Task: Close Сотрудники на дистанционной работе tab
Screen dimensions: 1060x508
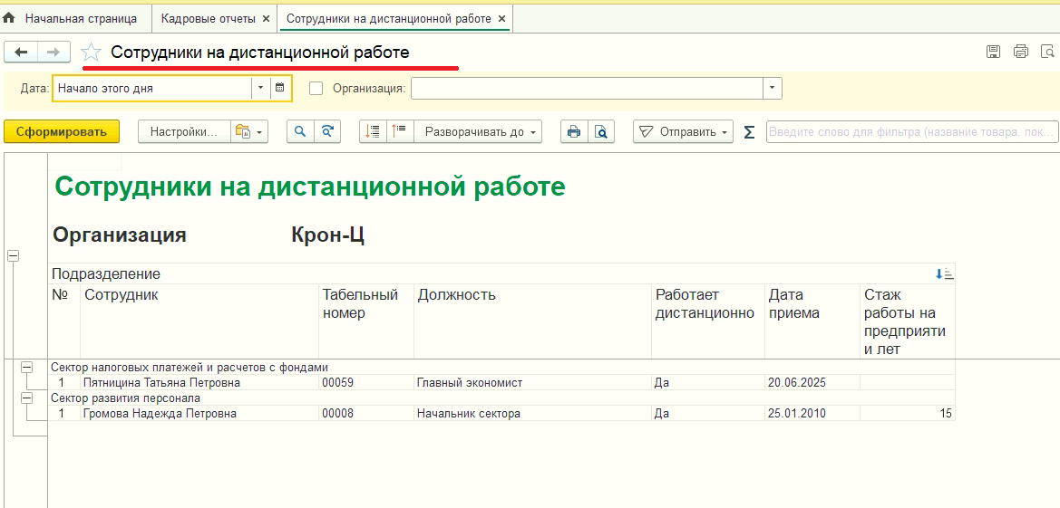Action: coord(501,19)
